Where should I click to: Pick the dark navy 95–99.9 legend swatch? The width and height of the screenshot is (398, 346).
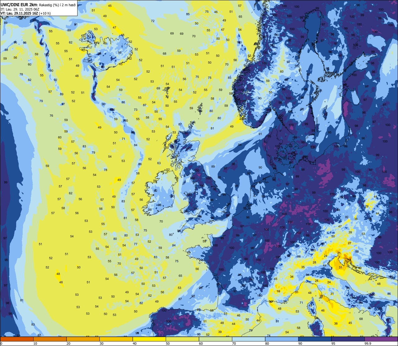(348, 339)
